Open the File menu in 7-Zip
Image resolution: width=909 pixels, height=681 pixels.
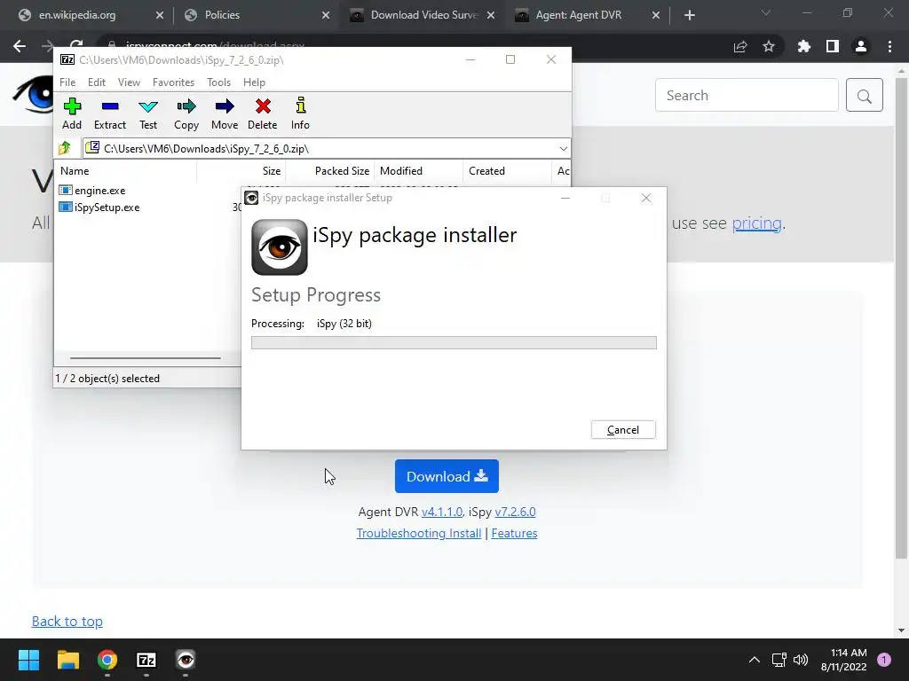(67, 82)
